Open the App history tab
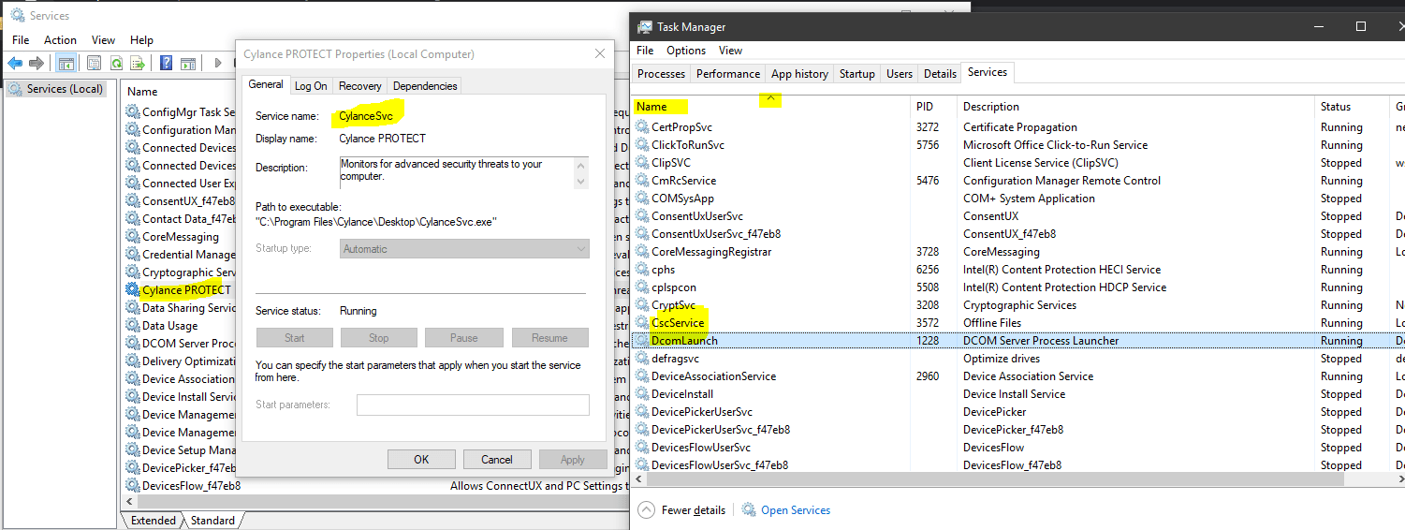Image resolution: width=1405 pixels, height=530 pixels. (x=799, y=74)
